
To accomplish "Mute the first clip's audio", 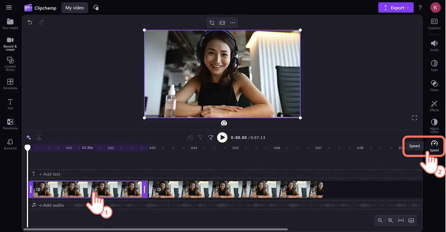I will point(38,189).
